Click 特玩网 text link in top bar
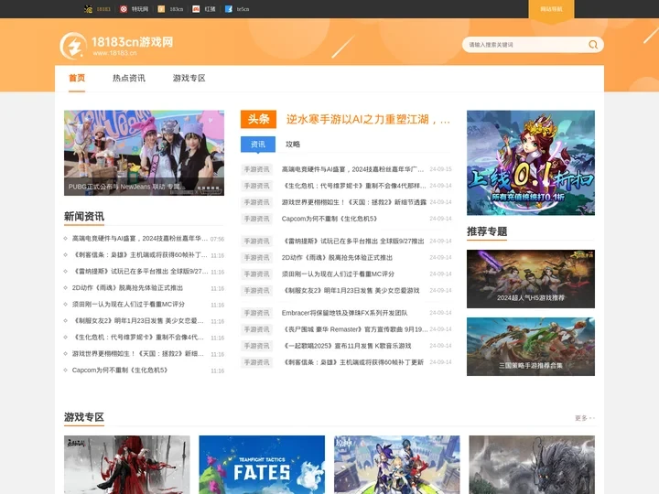The height and width of the screenshot is (494, 659). tap(140, 9)
